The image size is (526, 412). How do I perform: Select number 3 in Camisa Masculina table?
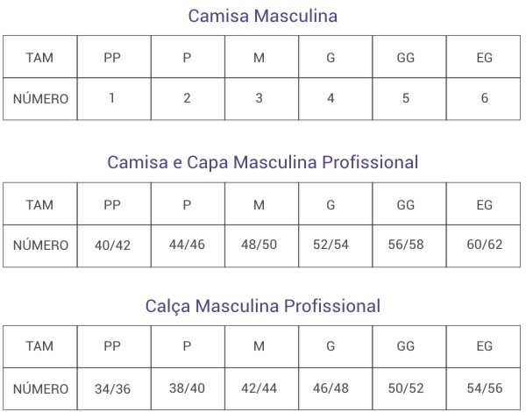pyautogui.click(x=259, y=98)
